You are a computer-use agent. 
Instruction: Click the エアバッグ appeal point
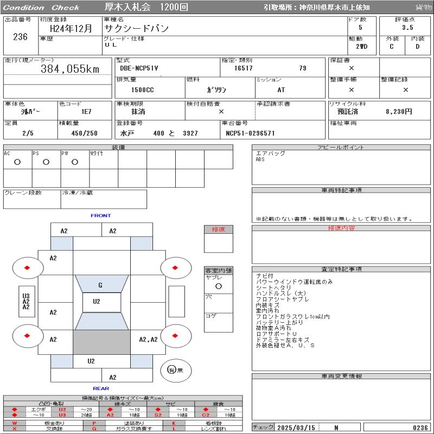(270, 153)
